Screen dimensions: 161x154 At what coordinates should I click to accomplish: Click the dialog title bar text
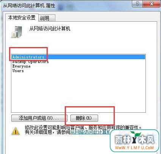point(29,6)
